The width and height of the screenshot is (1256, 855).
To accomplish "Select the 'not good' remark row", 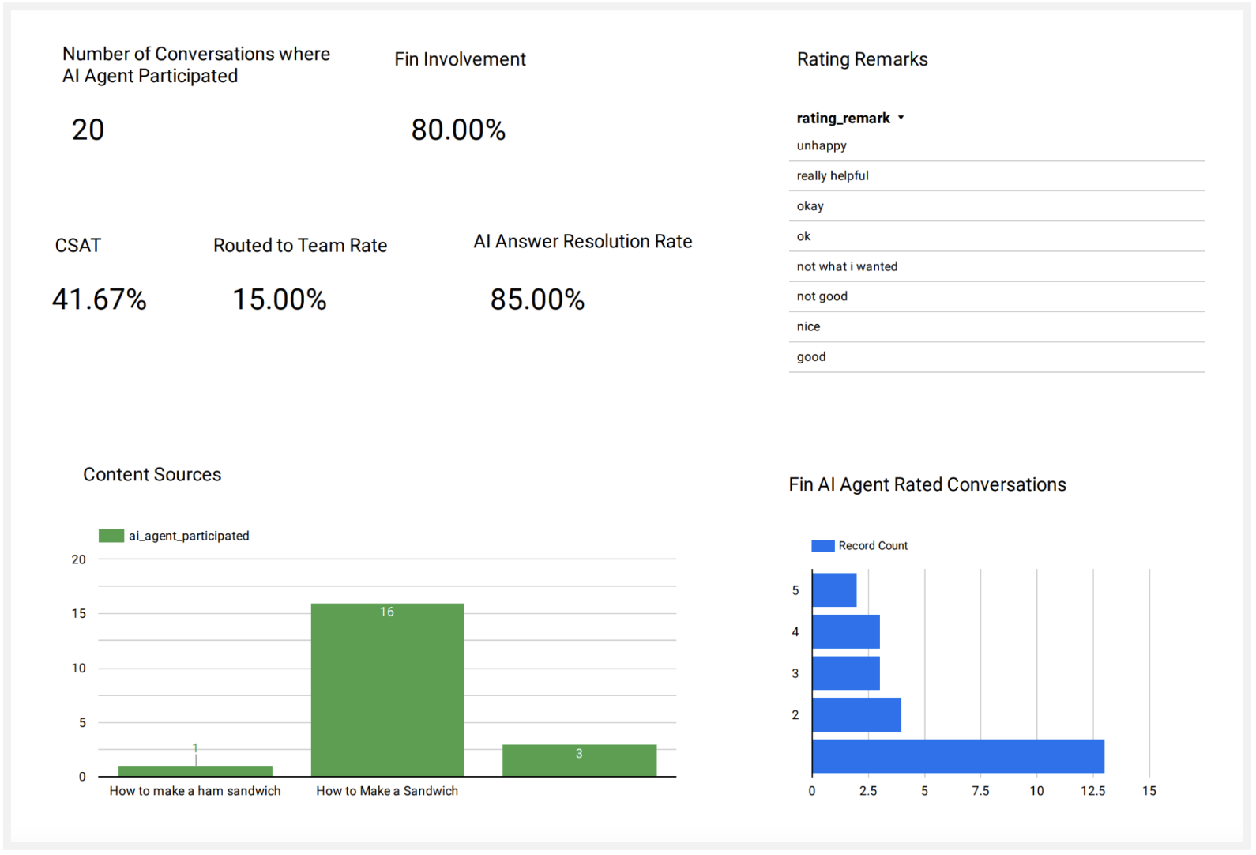I will click(997, 297).
